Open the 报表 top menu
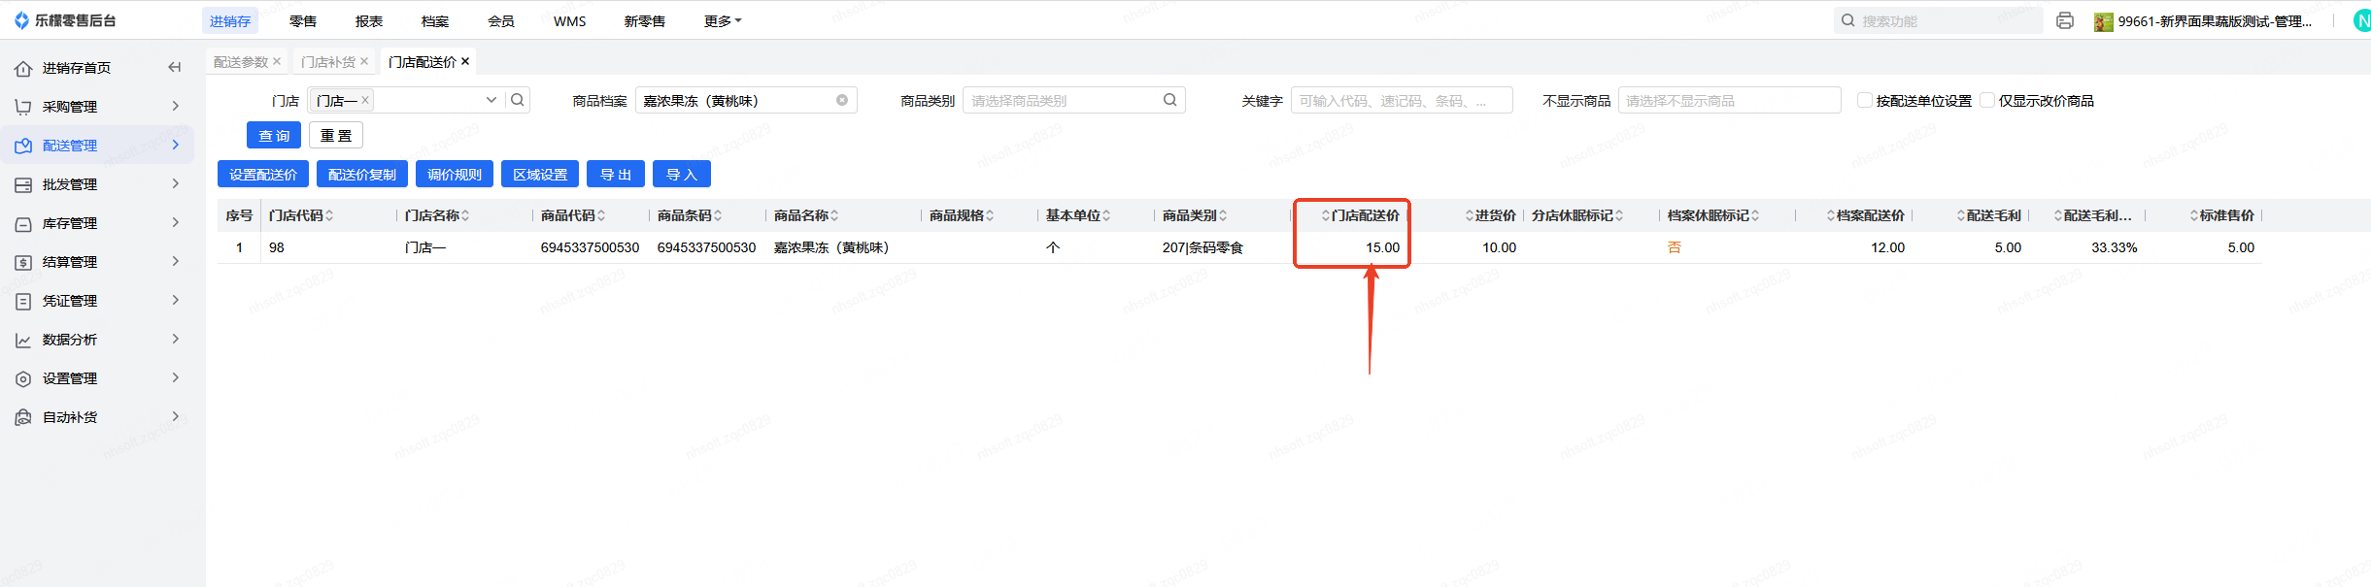The image size is (2371, 587). [x=369, y=21]
